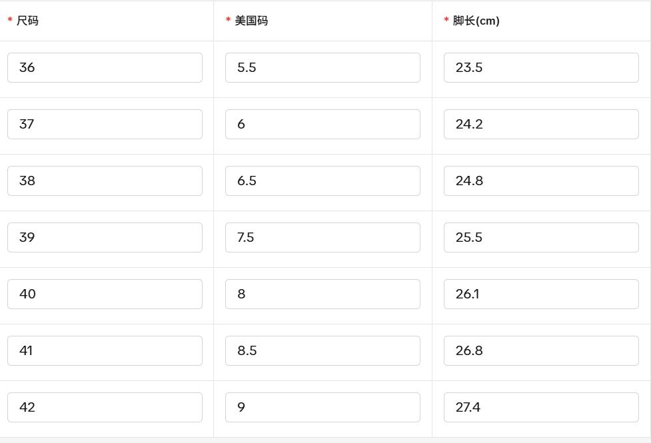Focus the foot length input showing 27.4

[541, 407]
